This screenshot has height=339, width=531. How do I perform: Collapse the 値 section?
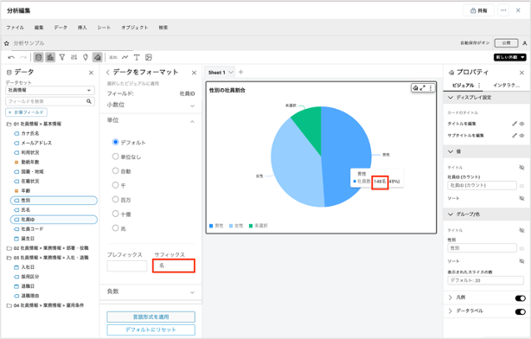click(451, 151)
